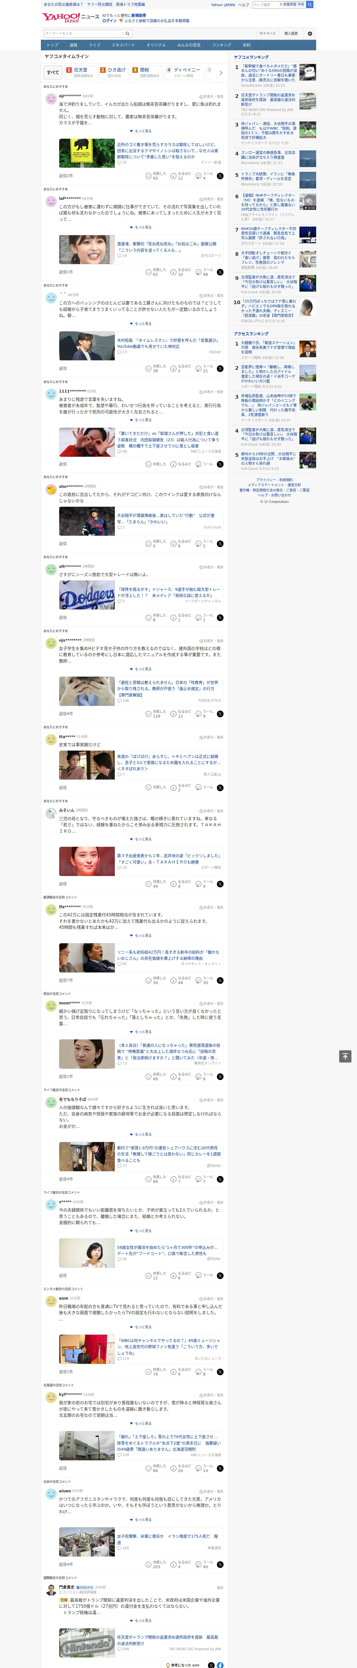357x1668 pixels.
Task: Expand もっと見る on 1111 comment
Action: tap(141, 420)
